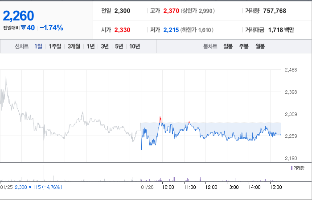Click the 상한가 2,990 text
The width and height of the screenshot is (312, 200).
198,11
